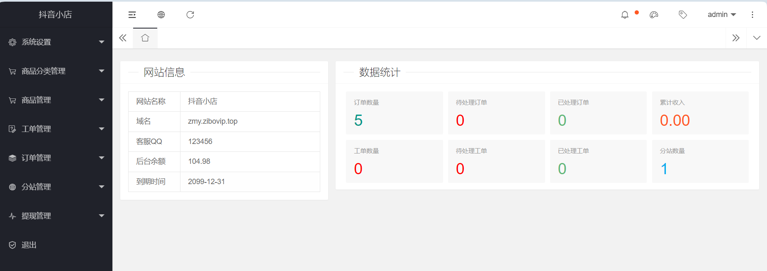
Task: Click the 后台余额 value 104.98
Action: click(199, 161)
